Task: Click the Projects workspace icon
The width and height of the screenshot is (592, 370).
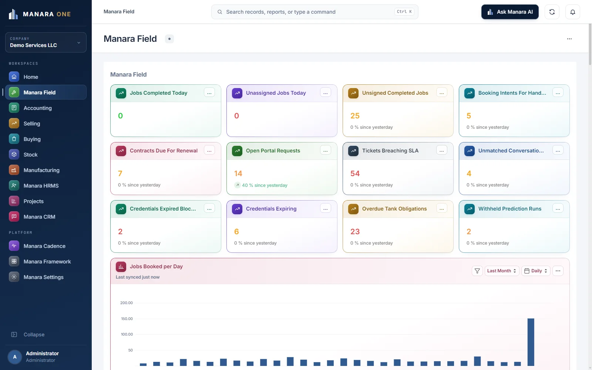Action: click(14, 201)
